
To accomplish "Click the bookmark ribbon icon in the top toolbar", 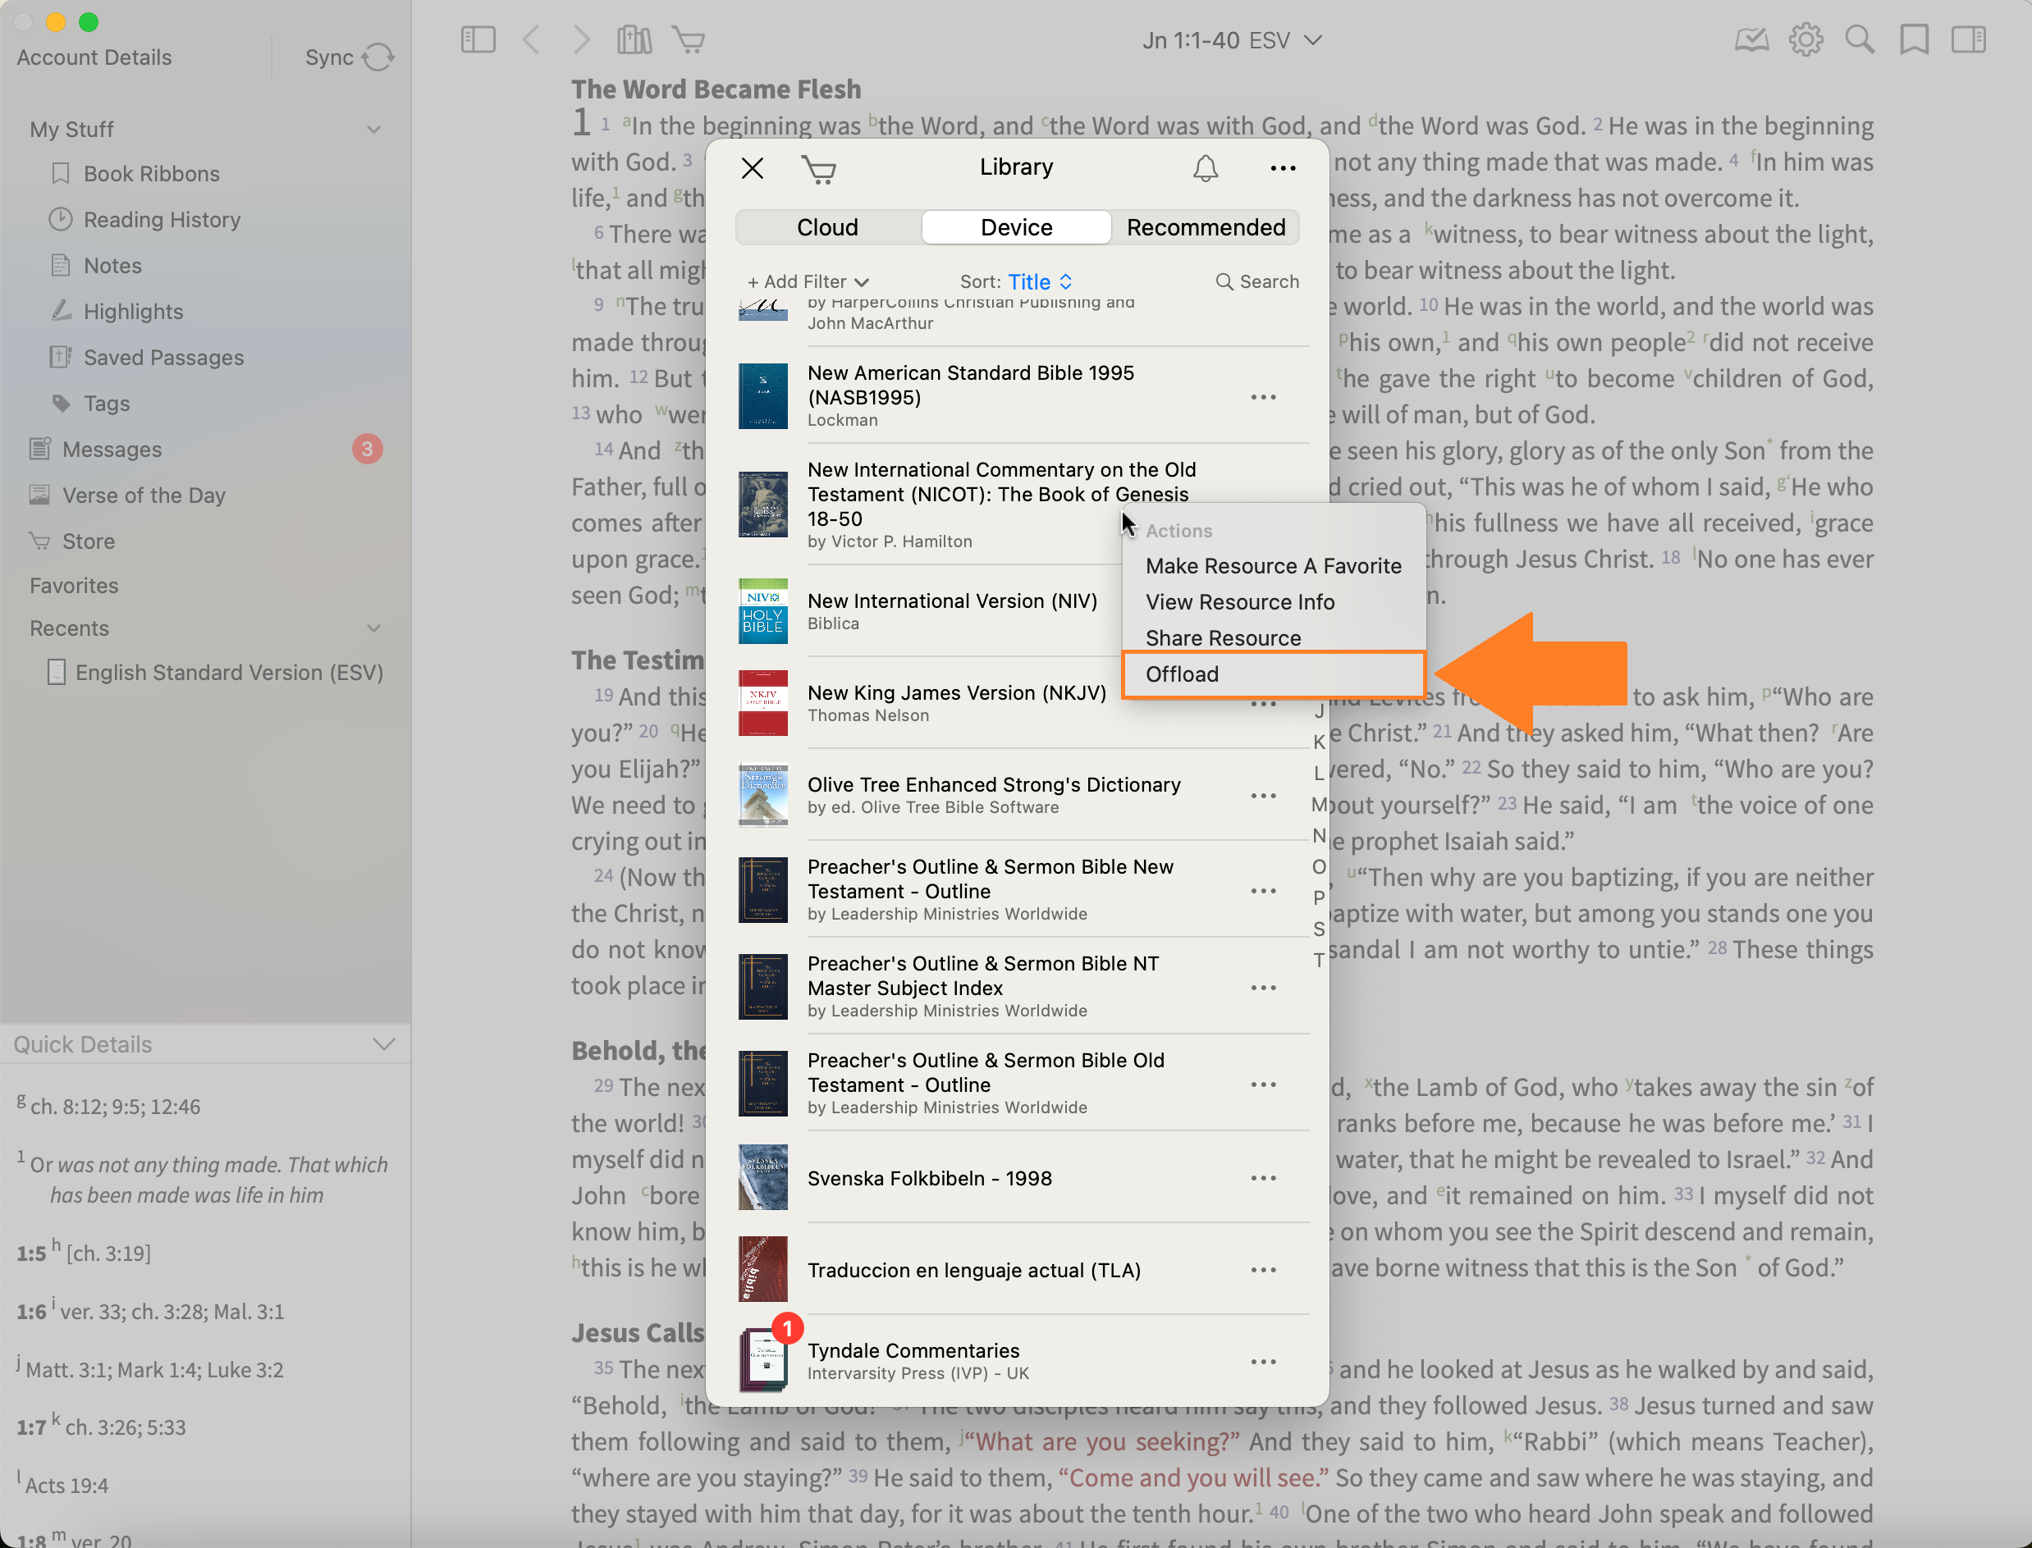I will point(1914,39).
